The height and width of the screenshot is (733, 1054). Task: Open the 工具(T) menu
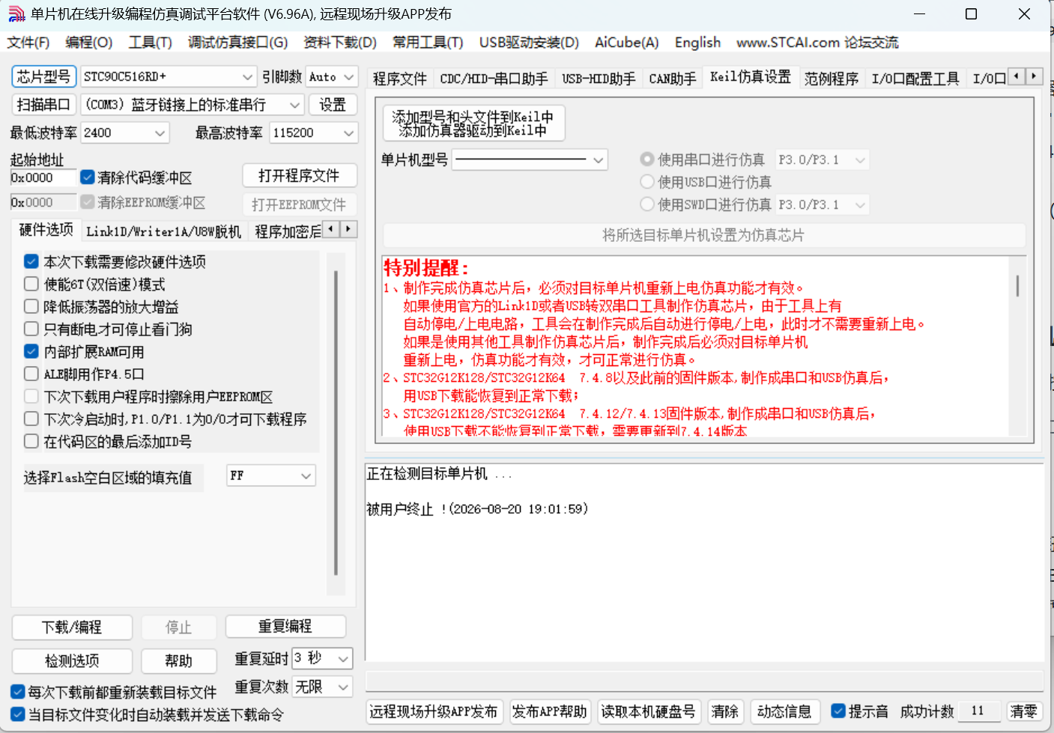coord(151,43)
